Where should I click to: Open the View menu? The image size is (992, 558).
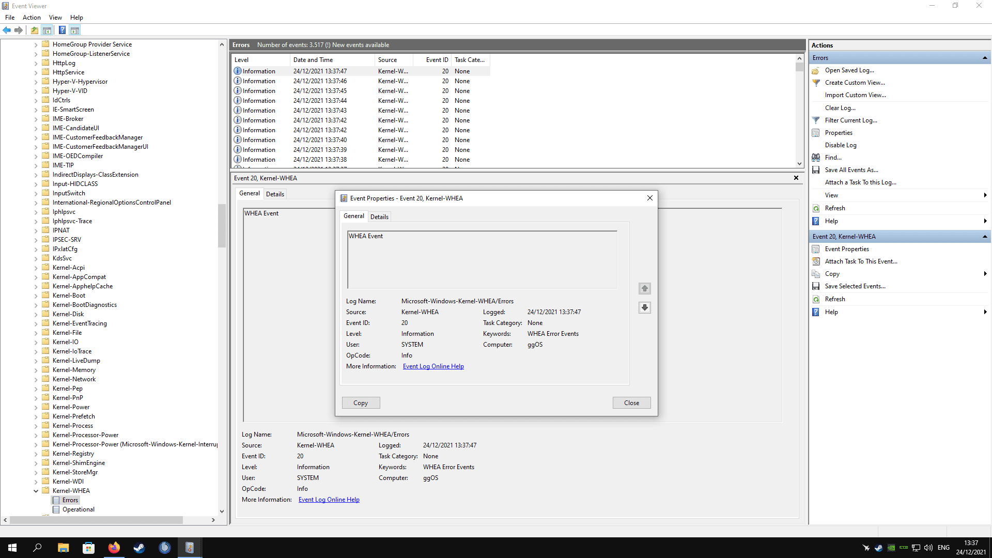55,18
